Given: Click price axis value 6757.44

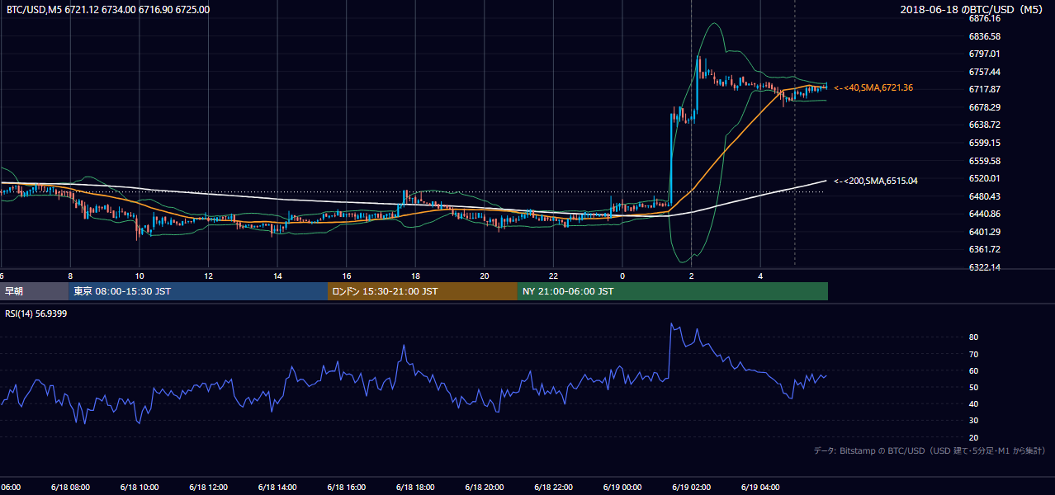Looking at the screenshot, I should tap(984, 72).
